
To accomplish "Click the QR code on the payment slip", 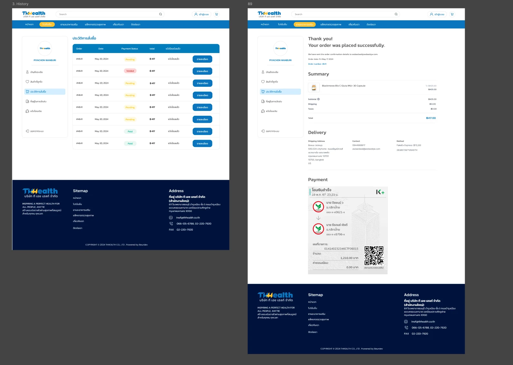I will (x=374, y=256).
